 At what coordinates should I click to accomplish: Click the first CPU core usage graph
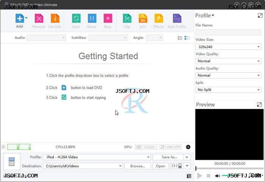pyautogui.click(x=13, y=147)
